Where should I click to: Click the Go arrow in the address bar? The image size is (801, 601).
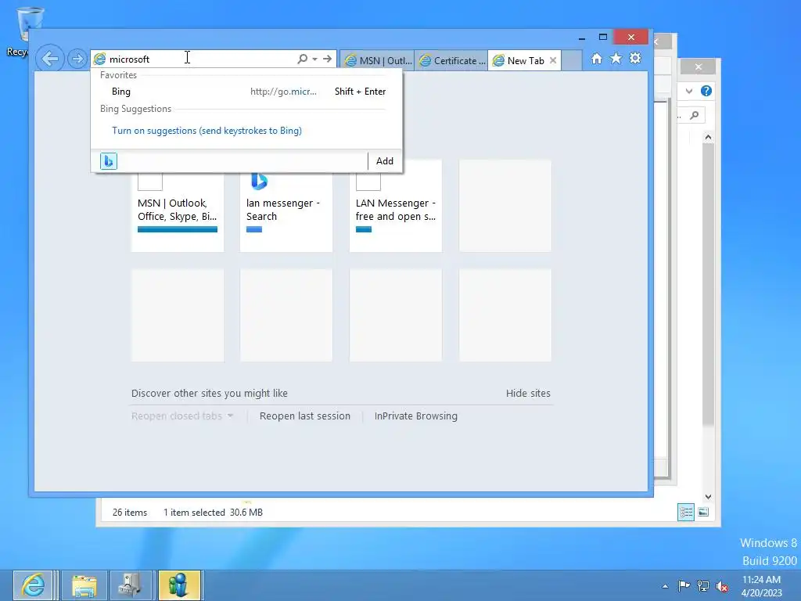click(328, 59)
